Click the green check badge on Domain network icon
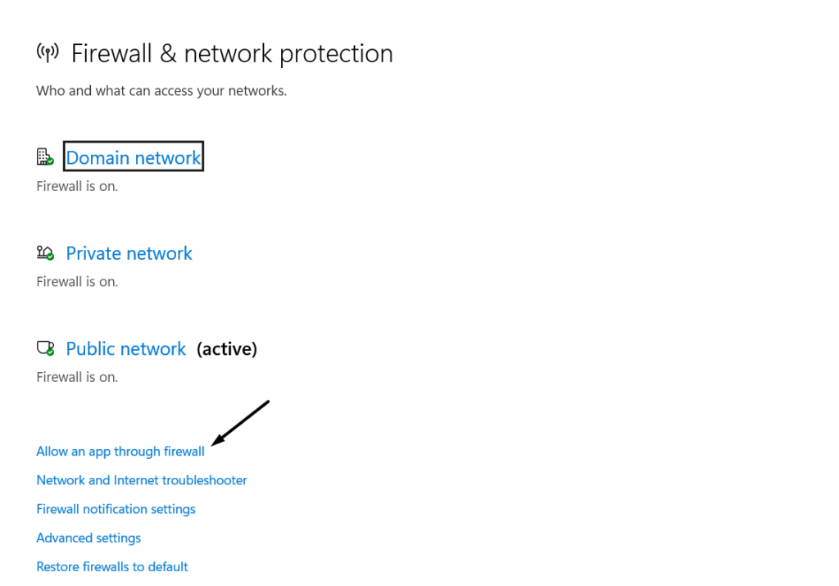This screenshot has width=839, height=586. 50,161
